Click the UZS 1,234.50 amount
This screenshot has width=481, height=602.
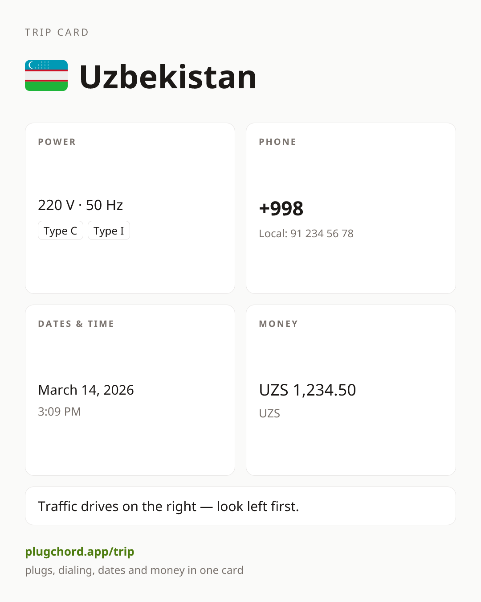(x=307, y=390)
